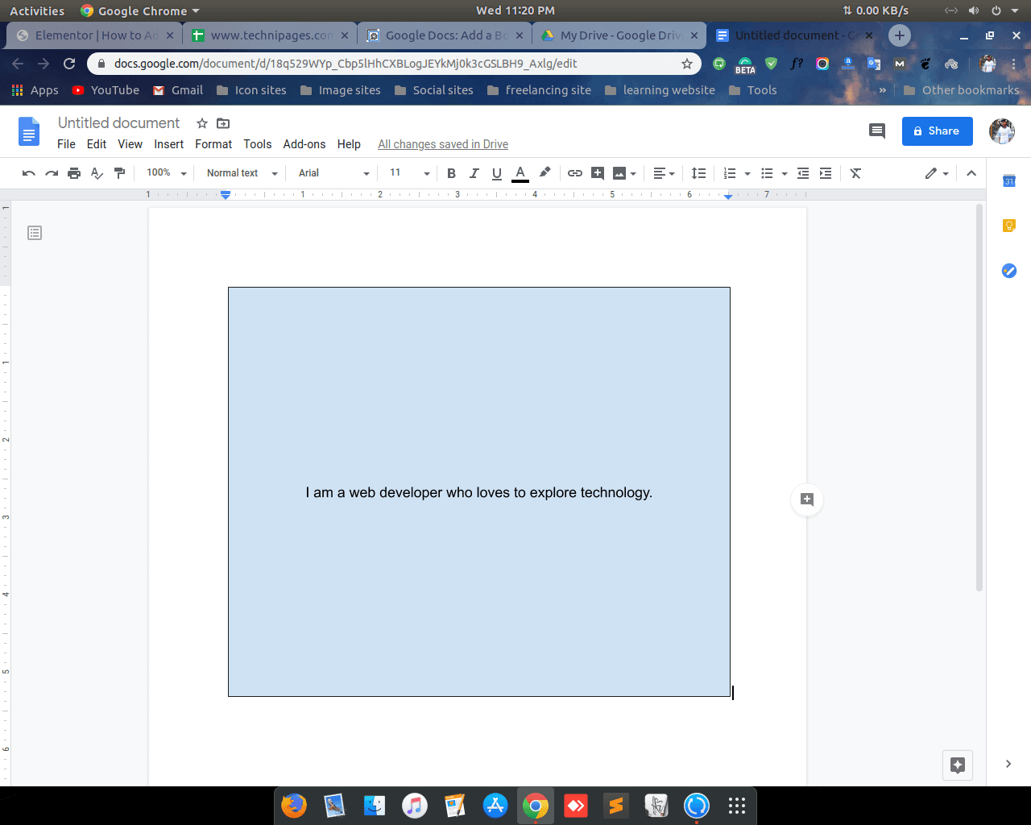
Task: Open the Insert link tool
Action: point(574,172)
